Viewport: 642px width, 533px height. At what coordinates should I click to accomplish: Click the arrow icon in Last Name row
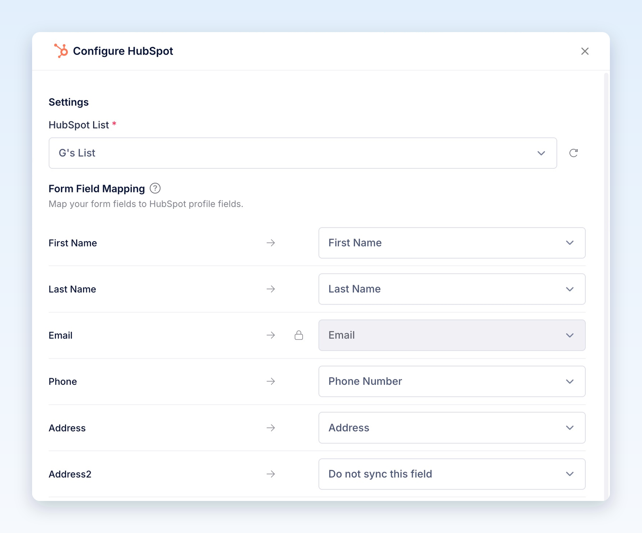tap(271, 289)
